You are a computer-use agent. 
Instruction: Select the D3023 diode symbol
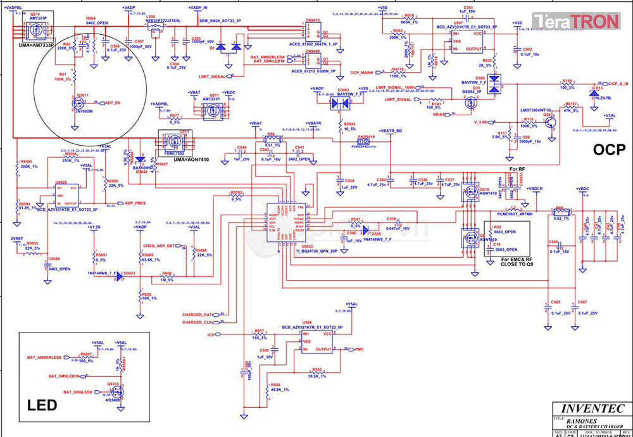[x=119, y=276]
